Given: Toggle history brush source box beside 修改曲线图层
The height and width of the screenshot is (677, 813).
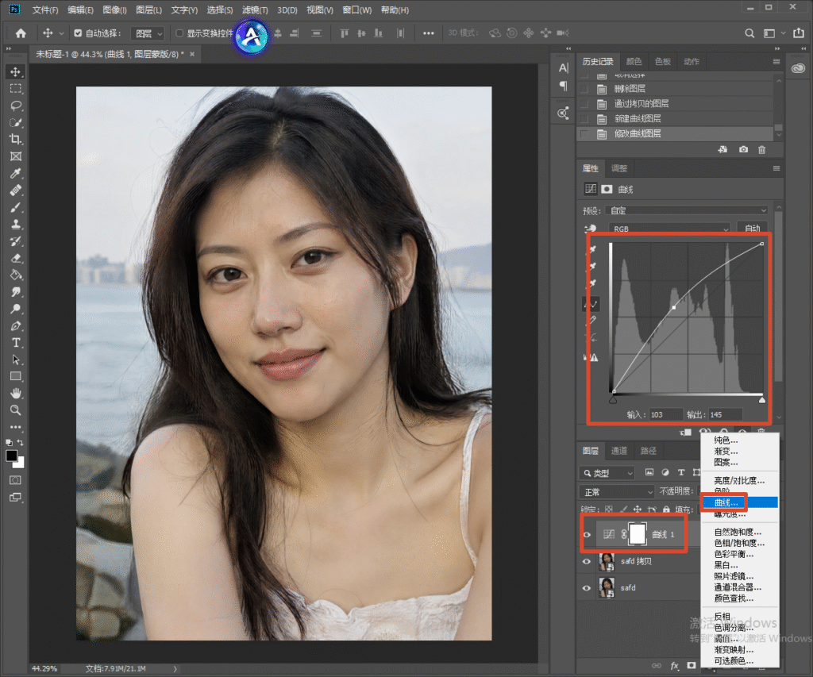Looking at the screenshot, I should 584,134.
